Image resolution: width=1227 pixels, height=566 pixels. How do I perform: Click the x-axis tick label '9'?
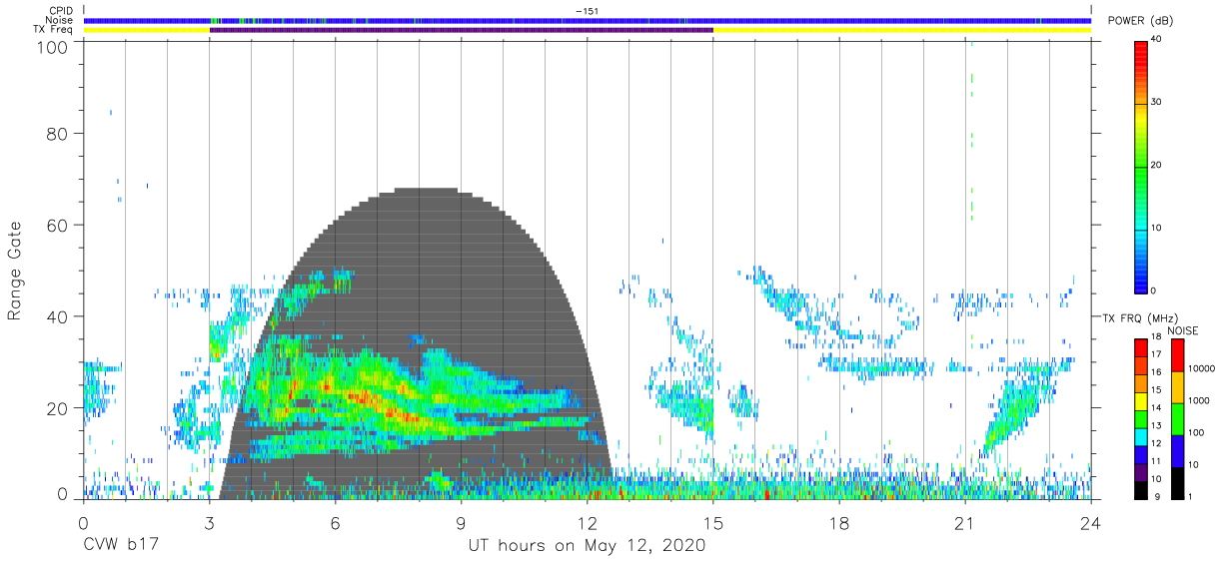[462, 523]
